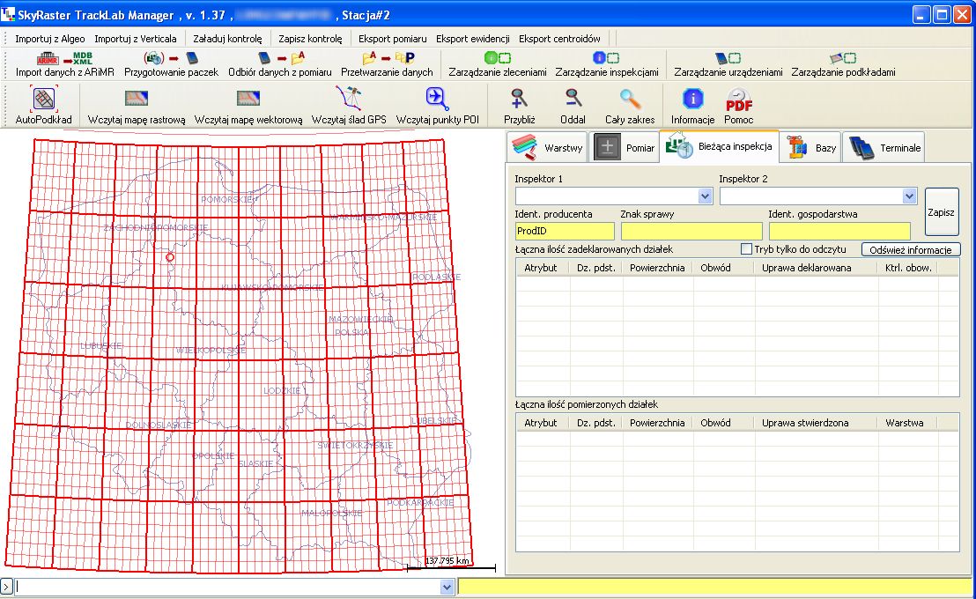Open the bottom command line dropdown
The image size is (976, 599).
447,587
